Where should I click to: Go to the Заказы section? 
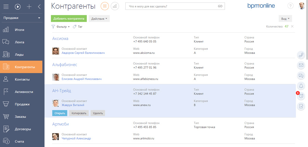tap(21, 117)
